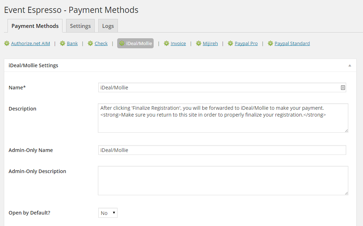Open Bank payment method link
Screen dimensions: 363x226
point(72,43)
